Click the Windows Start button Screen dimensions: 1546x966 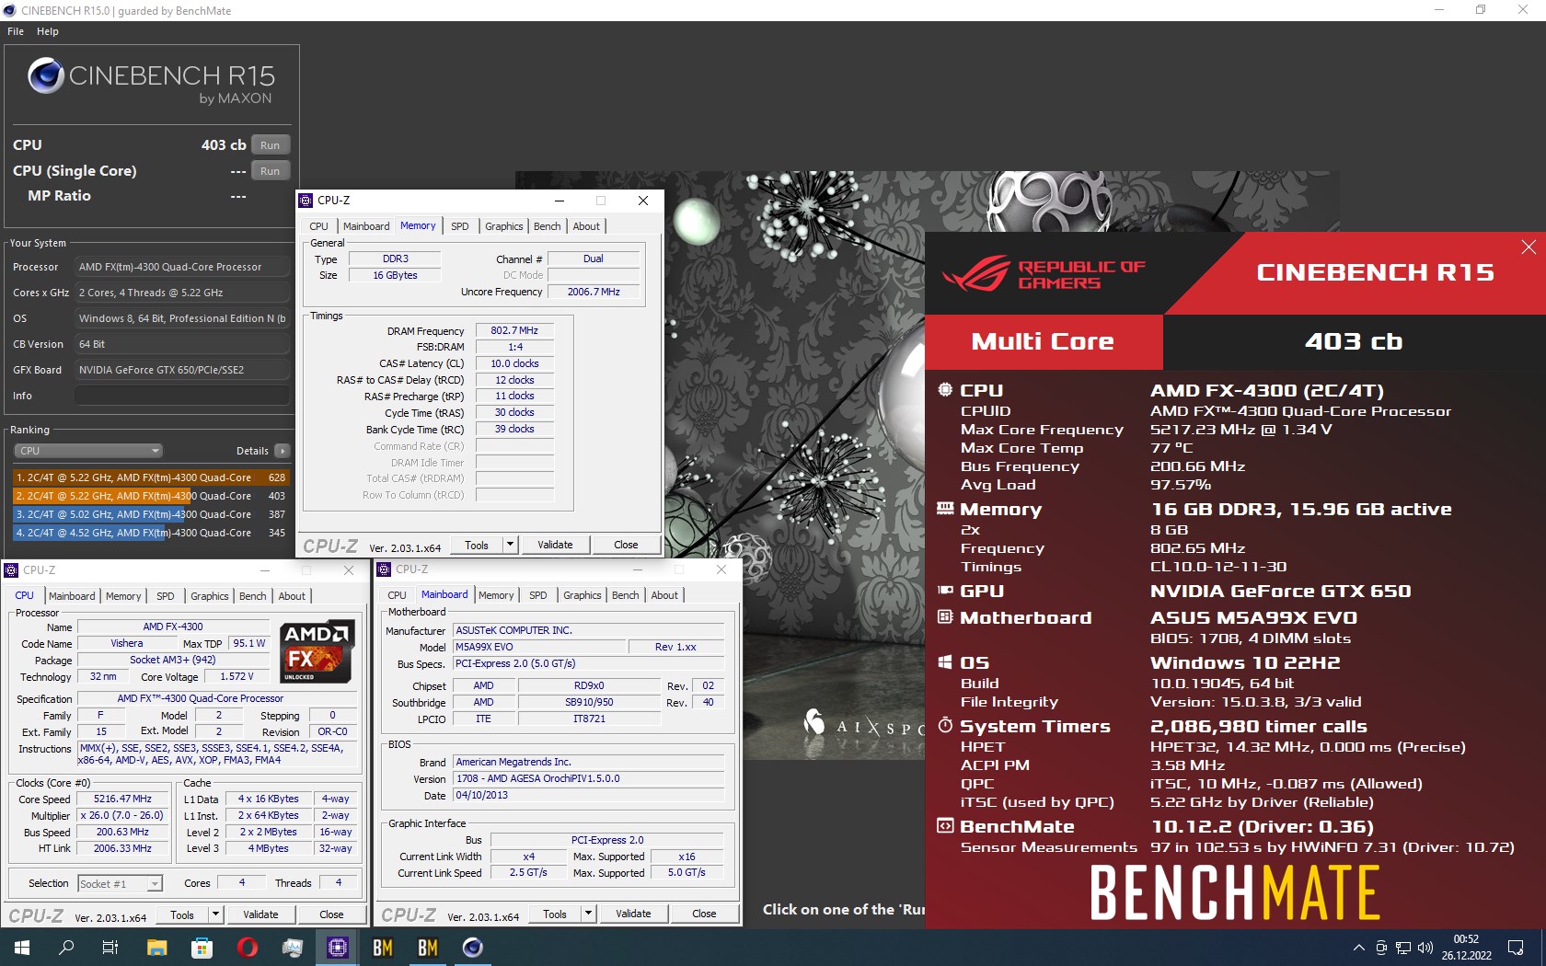(22, 947)
